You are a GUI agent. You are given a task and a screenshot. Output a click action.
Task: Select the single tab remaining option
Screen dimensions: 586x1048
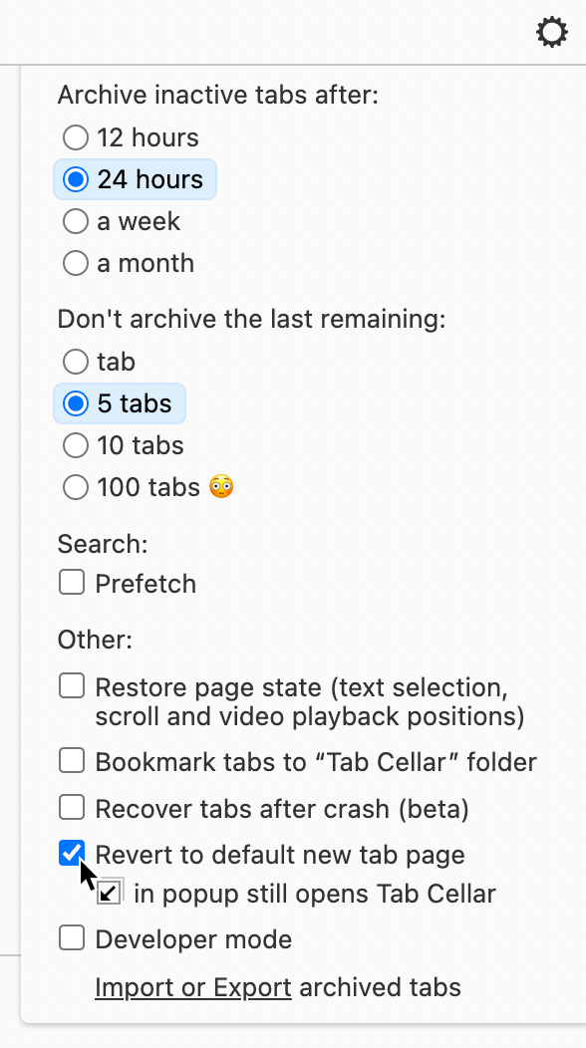(76, 362)
